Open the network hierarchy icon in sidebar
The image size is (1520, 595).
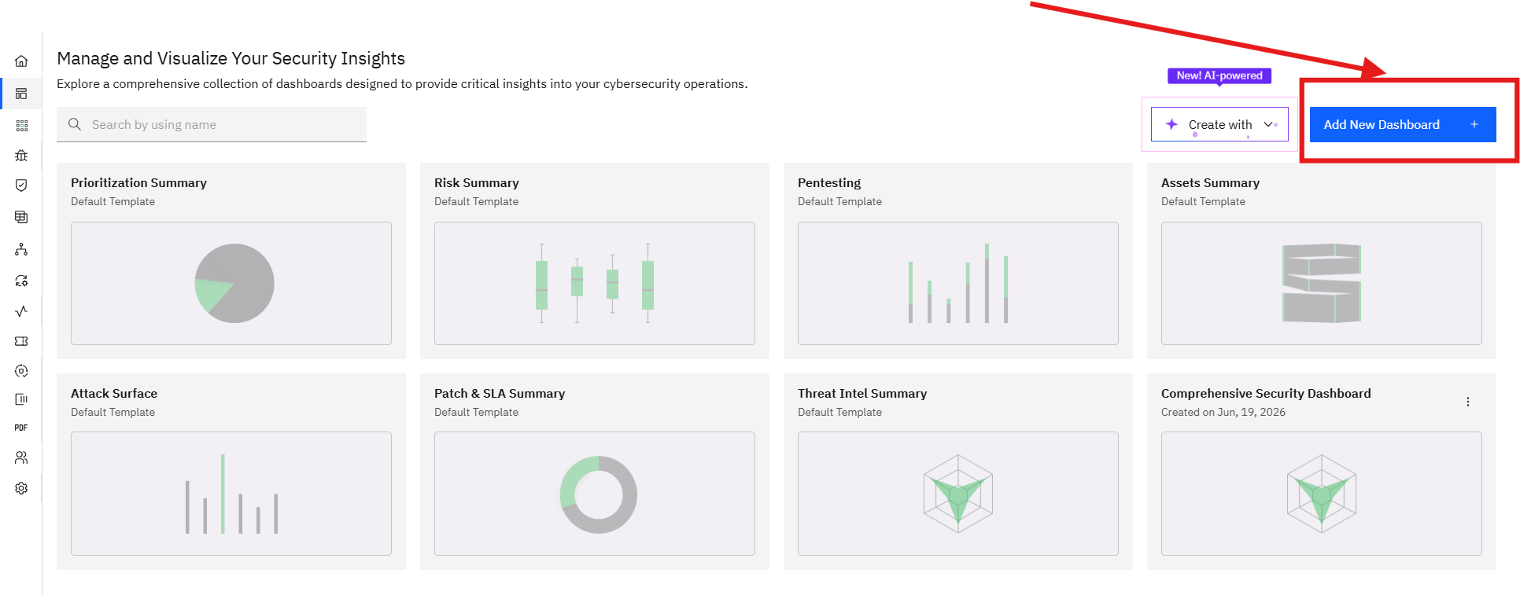(21, 249)
